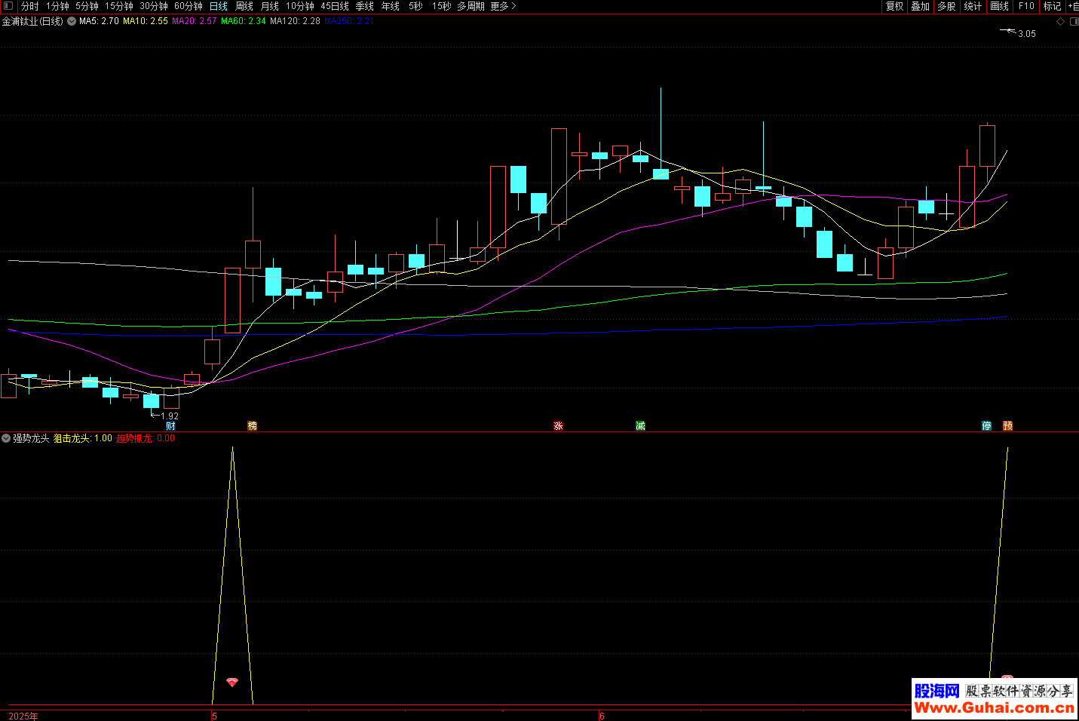The width and height of the screenshot is (1079, 721).
Task: Switch to 年线 yearly chart
Action: click(x=391, y=6)
